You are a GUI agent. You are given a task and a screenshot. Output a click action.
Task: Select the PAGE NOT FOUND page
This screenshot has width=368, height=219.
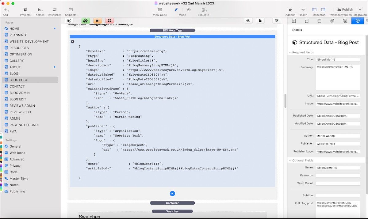(x=30, y=125)
